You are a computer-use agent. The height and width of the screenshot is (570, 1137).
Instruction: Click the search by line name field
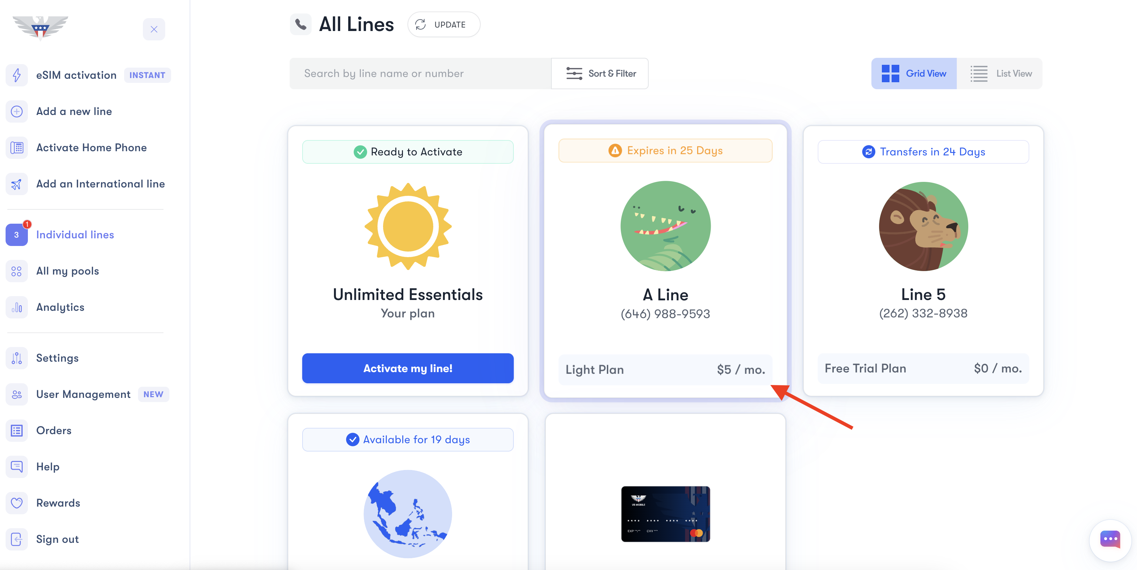pyautogui.click(x=420, y=74)
